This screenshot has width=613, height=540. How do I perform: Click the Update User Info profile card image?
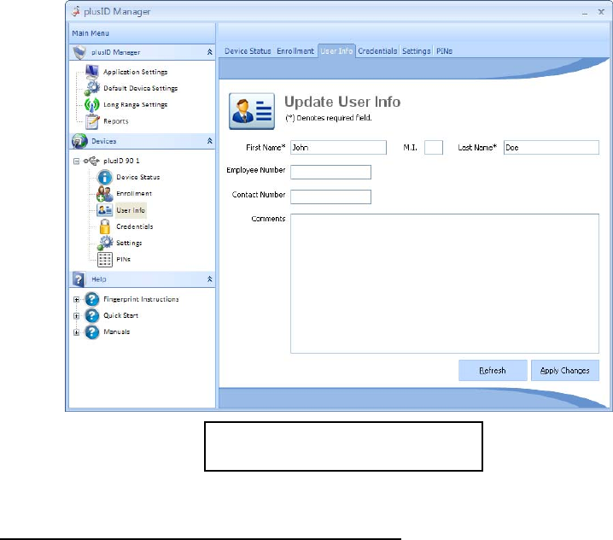tap(252, 111)
